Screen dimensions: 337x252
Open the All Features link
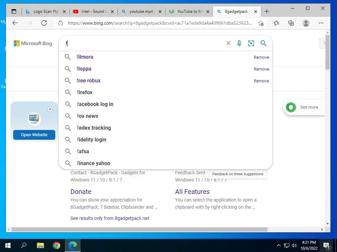pyautogui.click(x=192, y=192)
